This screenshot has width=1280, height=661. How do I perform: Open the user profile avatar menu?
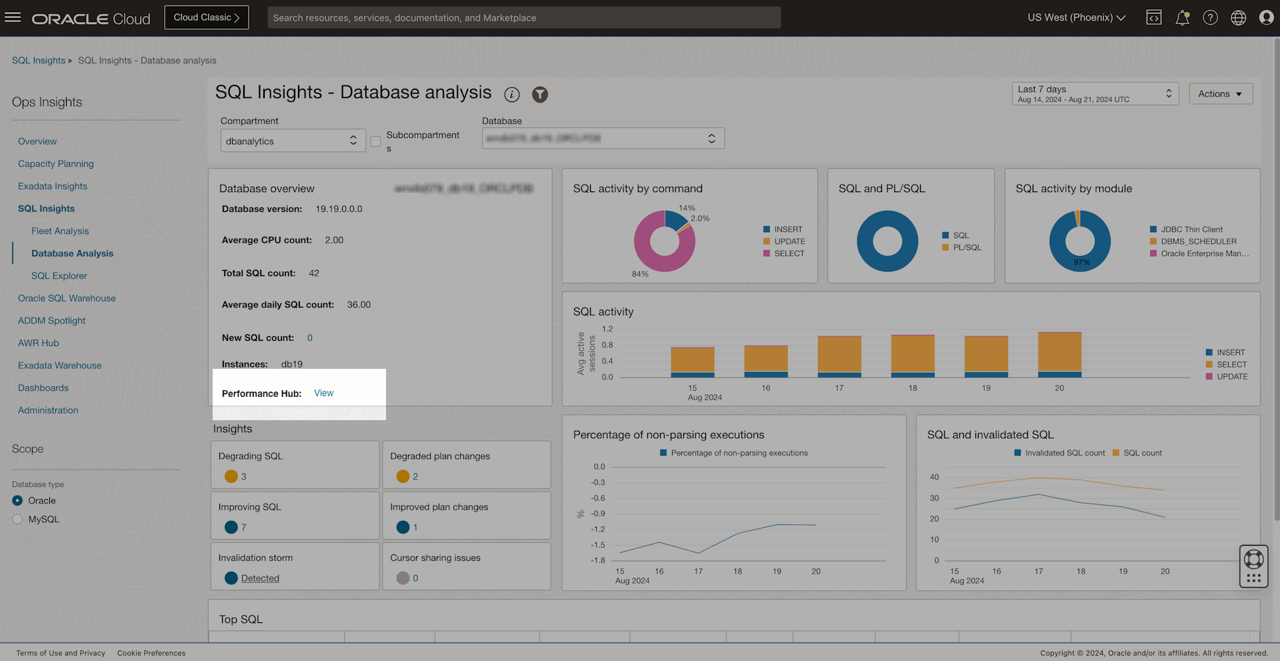(x=1266, y=17)
